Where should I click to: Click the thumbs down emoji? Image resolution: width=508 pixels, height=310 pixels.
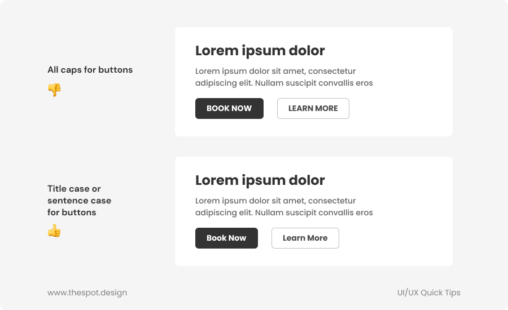click(x=54, y=90)
